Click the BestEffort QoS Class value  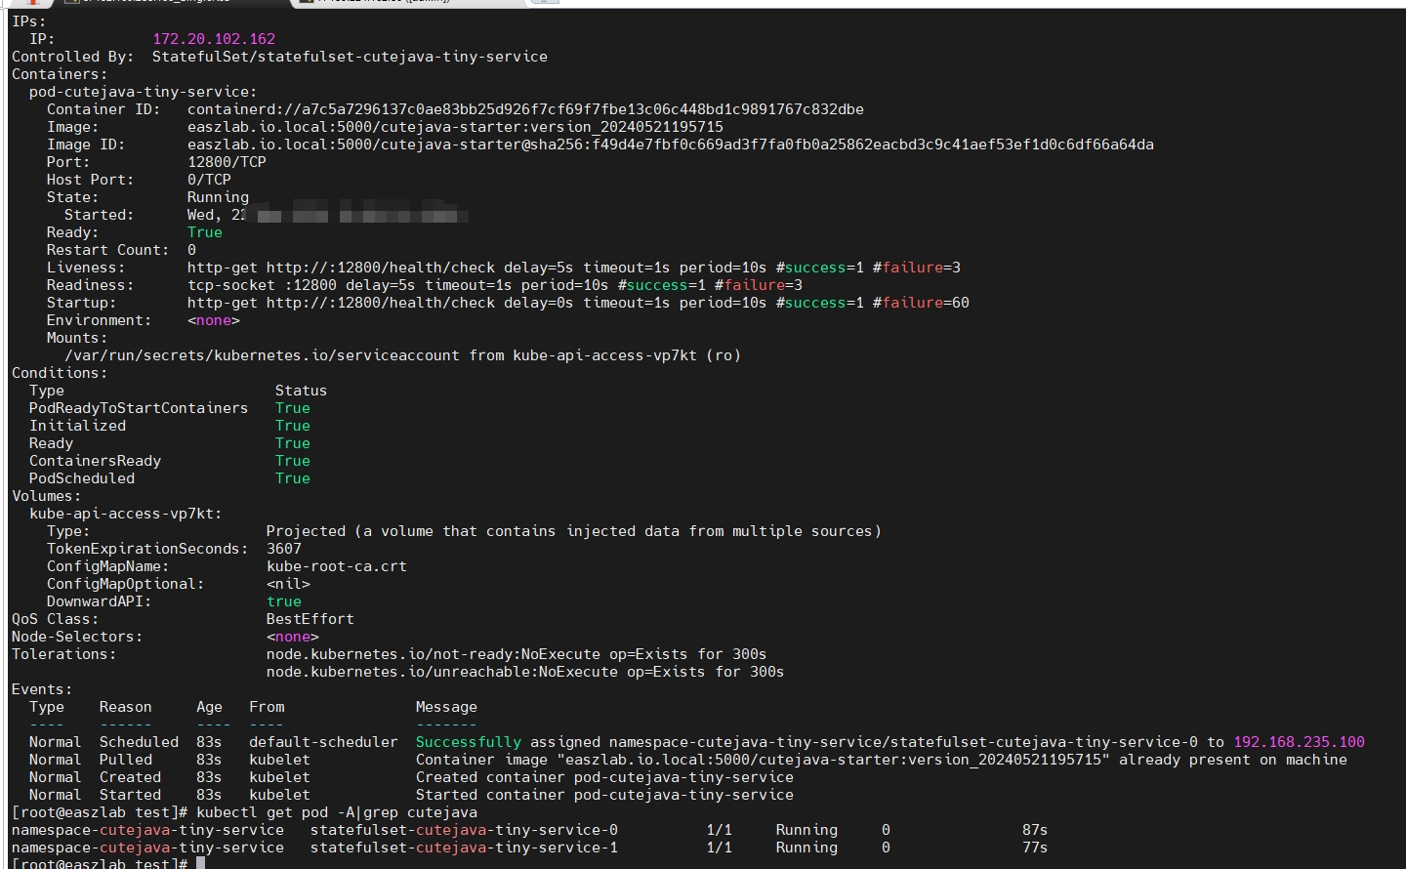pyautogui.click(x=310, y=619)
